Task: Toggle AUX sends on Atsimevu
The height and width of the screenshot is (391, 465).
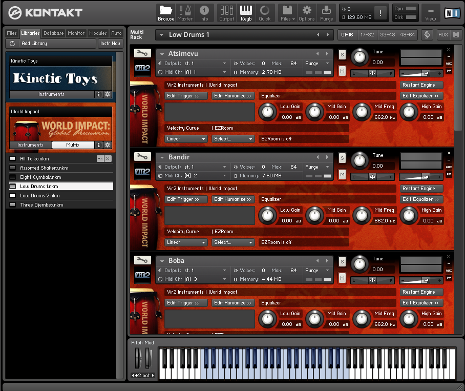Action: tap(449, 64)
